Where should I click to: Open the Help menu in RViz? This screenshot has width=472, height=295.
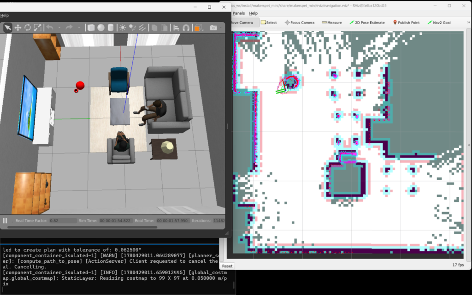coord(253,13)
